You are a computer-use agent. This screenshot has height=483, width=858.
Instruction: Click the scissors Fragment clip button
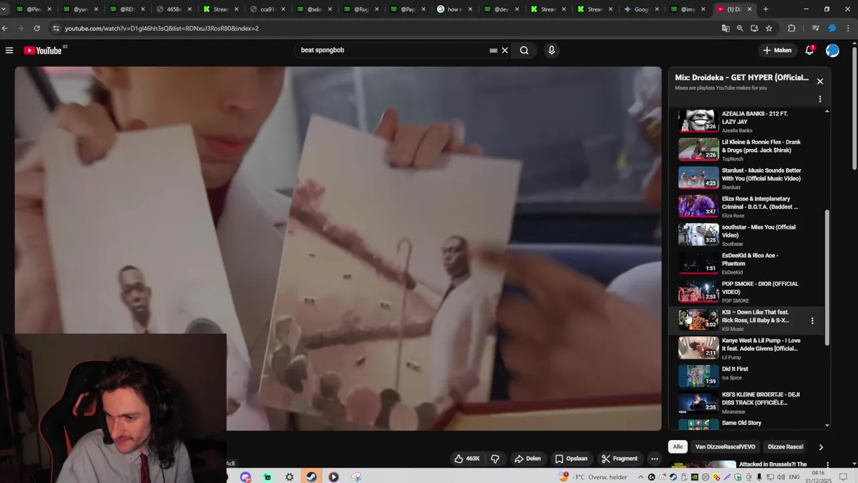(619, 459)
